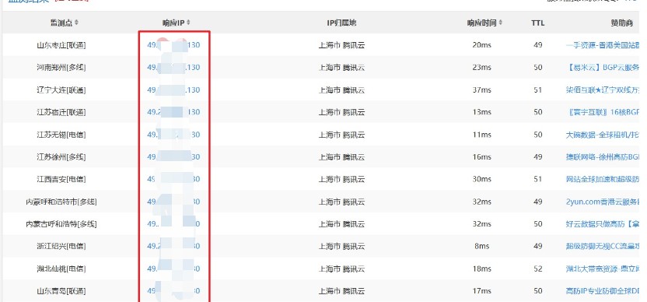Click TTL value 51 in 江西吉安 row
The width and height of the screenshot is (647, 302).
(537, 179)
